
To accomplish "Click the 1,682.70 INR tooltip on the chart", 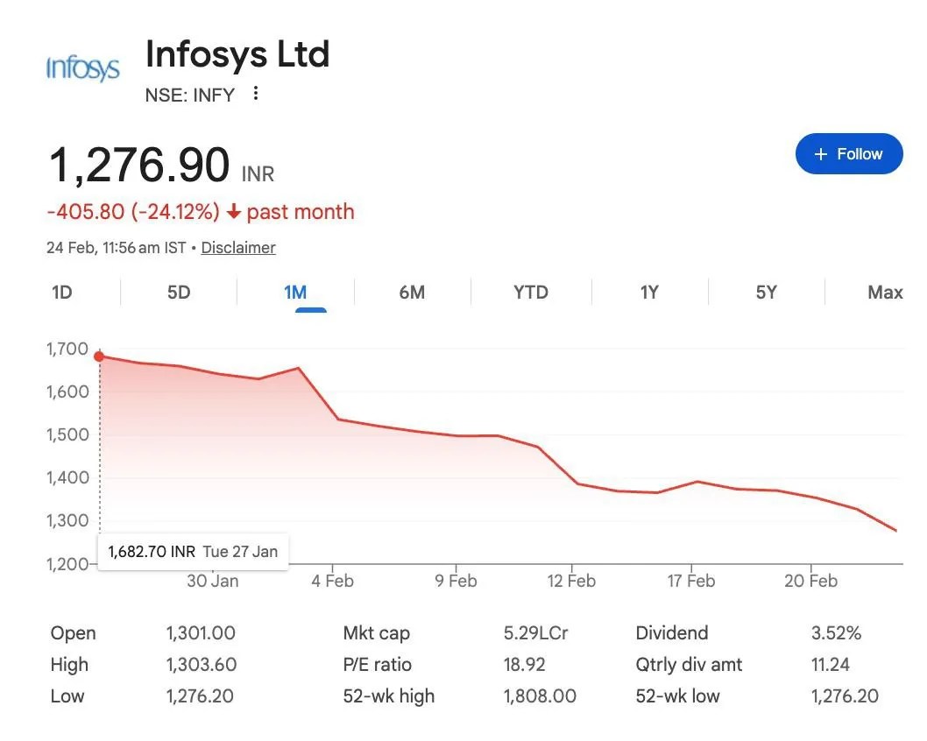I will [192, 551].
